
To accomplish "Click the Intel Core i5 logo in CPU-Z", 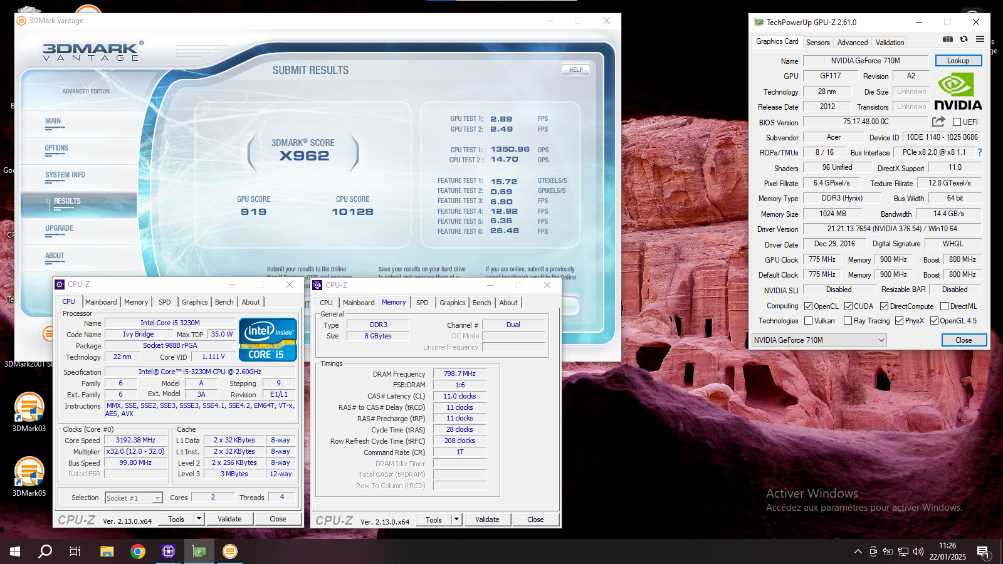I will [268, 340].
